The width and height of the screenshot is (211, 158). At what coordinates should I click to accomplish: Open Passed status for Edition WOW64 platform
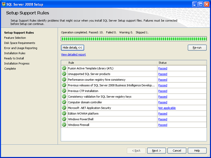(163, 114)
